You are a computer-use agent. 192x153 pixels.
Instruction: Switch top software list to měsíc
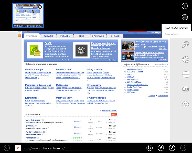pyautogui.click(x=163, y=65)
